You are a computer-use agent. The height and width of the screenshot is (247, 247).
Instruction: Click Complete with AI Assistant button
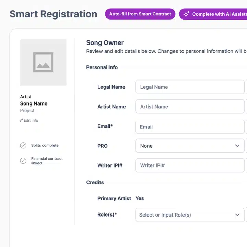213,14
